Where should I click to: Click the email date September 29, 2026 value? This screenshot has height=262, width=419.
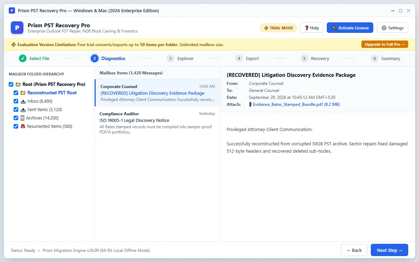click(x=292, y=97)
